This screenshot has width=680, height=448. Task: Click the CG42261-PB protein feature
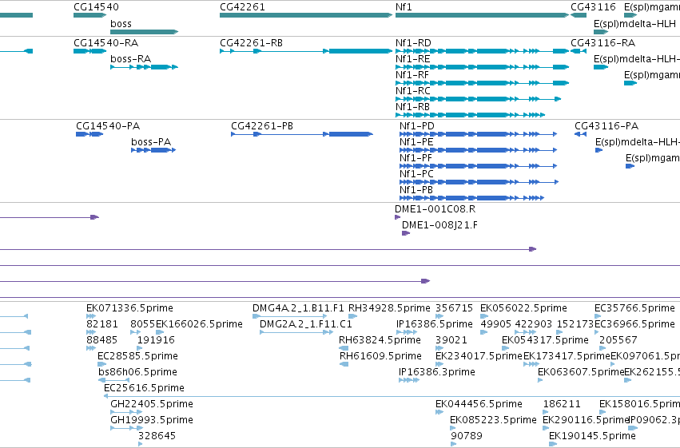click(302, 134)
